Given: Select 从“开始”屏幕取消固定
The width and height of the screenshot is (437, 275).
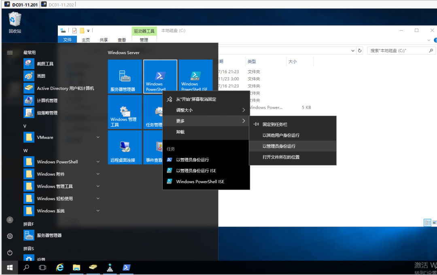Looking at the screenshot, I should (x=206, y=99).
